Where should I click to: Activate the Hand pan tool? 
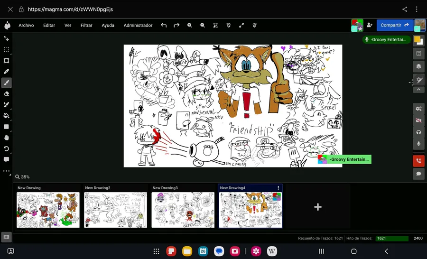[x=6, y=138]
